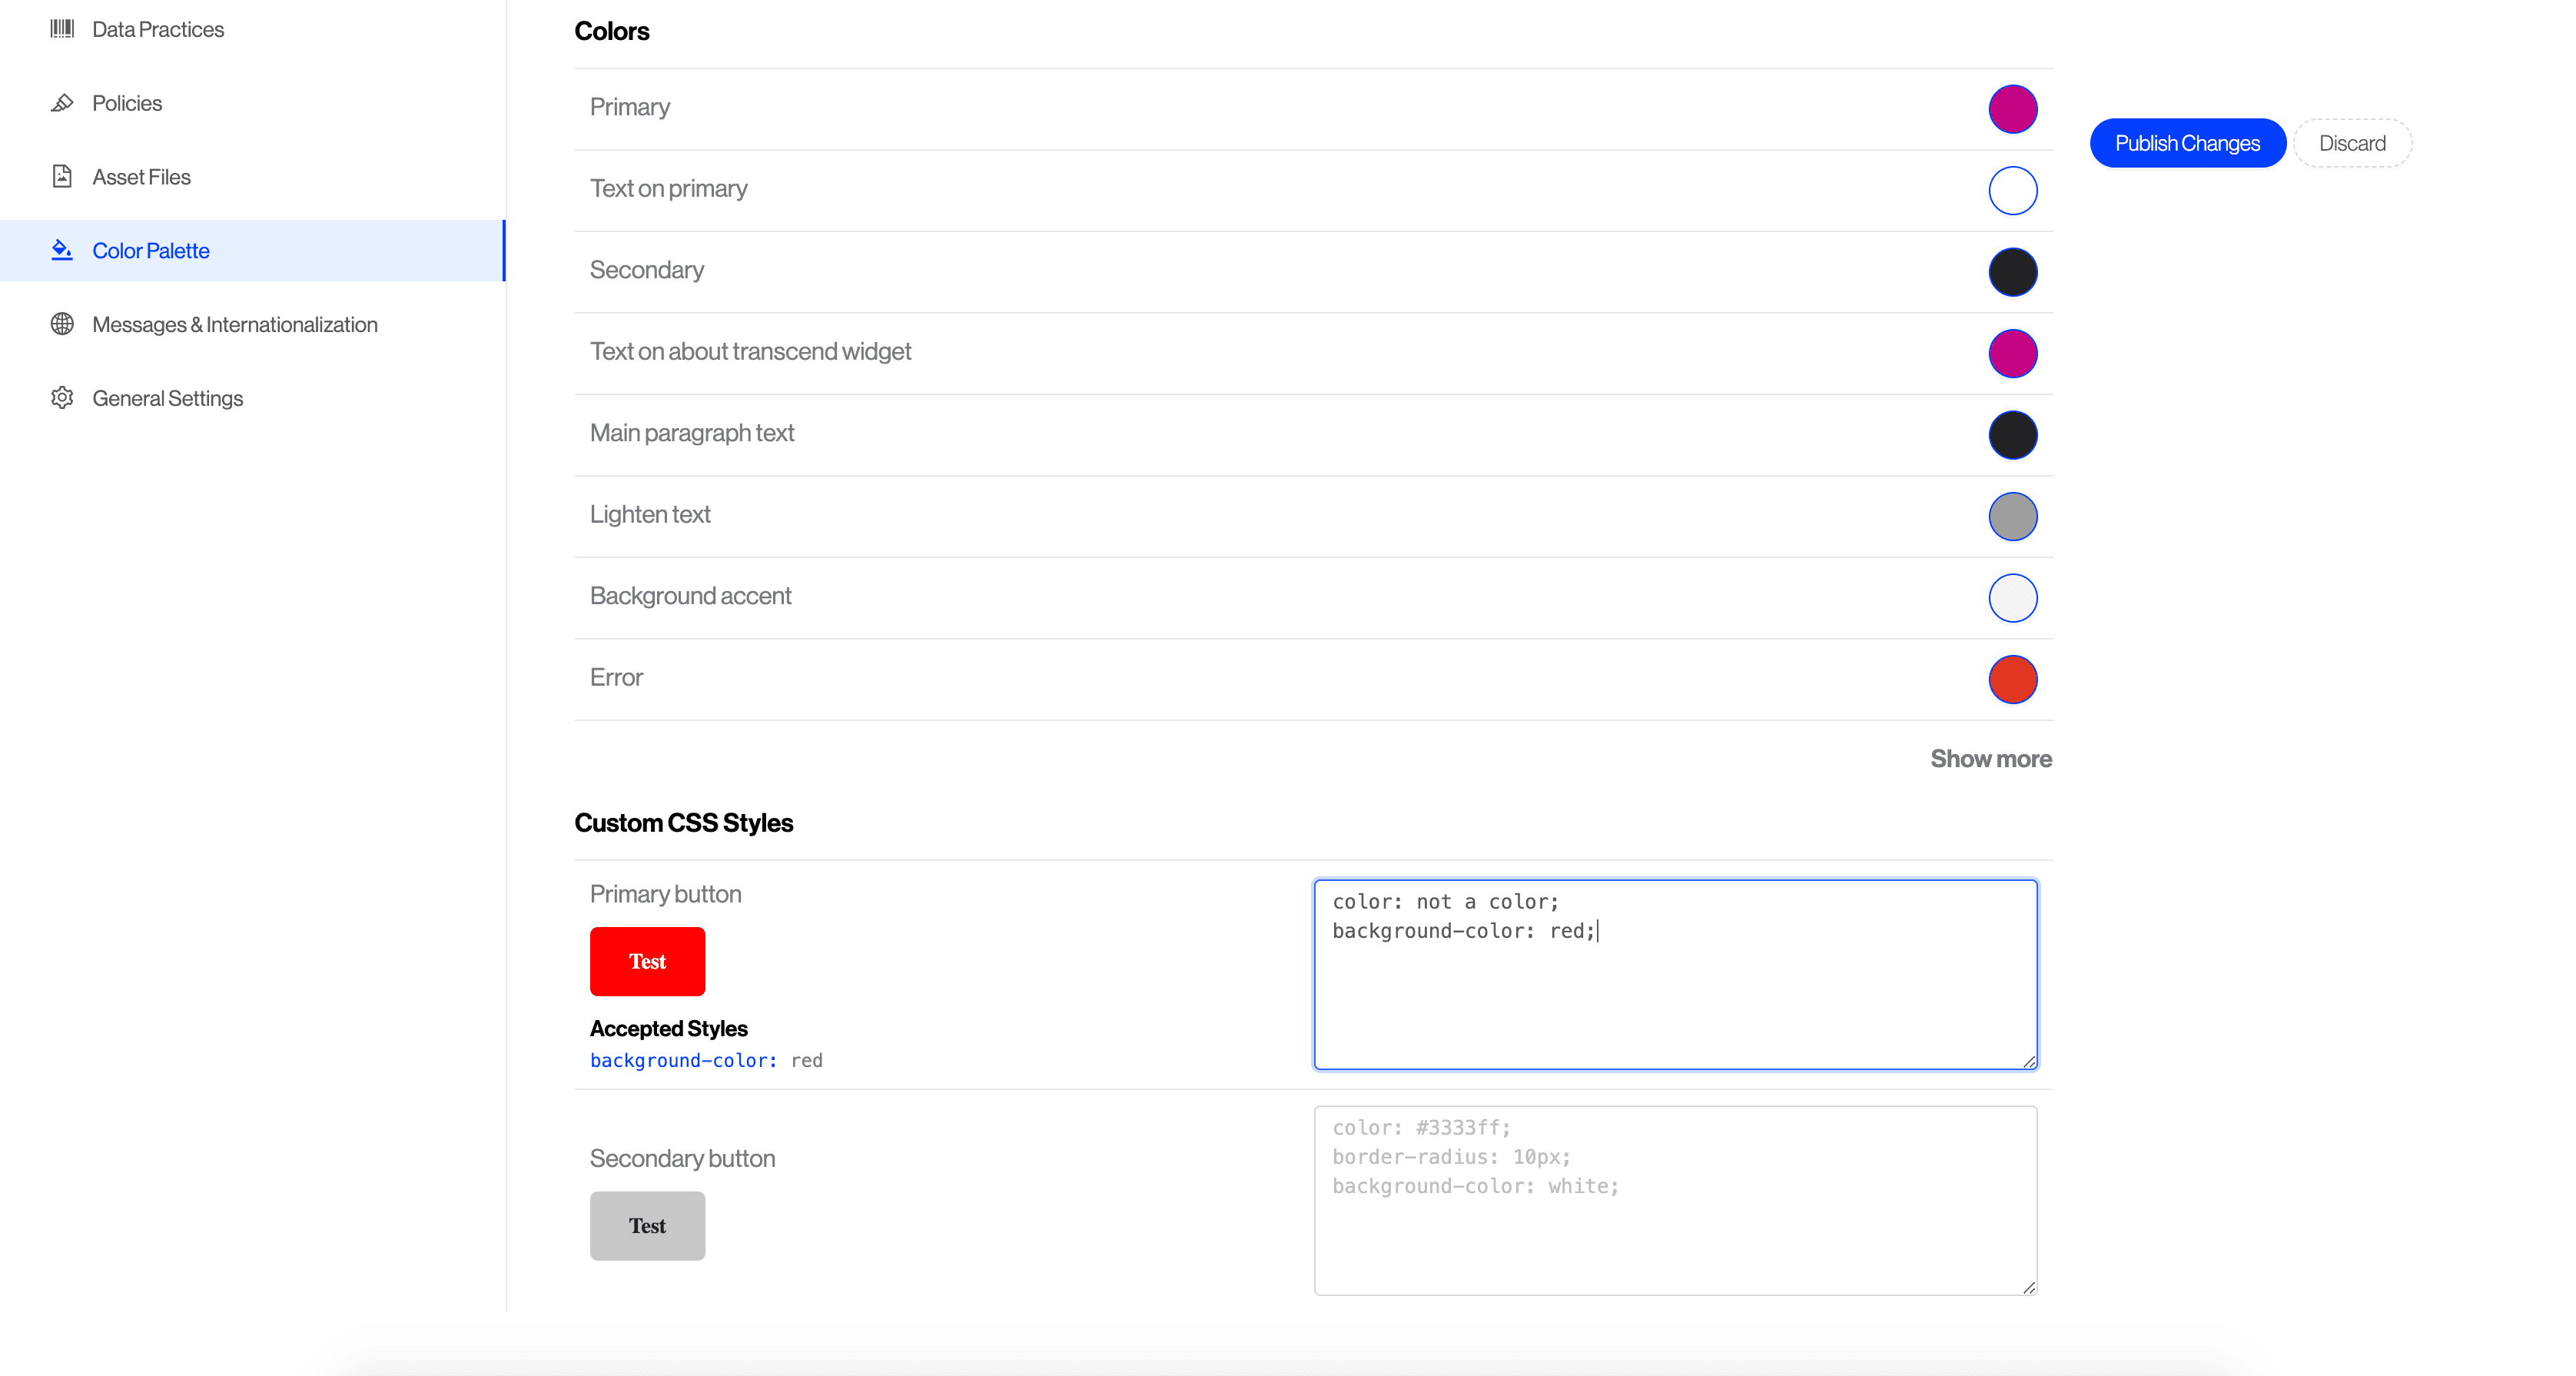
Task: Click the General Settings gear icon
Action: click(62, 398)
